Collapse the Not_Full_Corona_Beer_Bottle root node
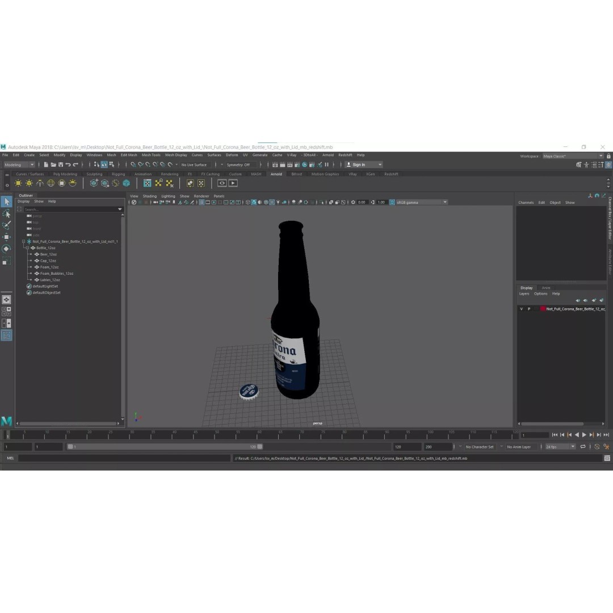The height and width of the screenshot is (613, 613). point(23,242)
